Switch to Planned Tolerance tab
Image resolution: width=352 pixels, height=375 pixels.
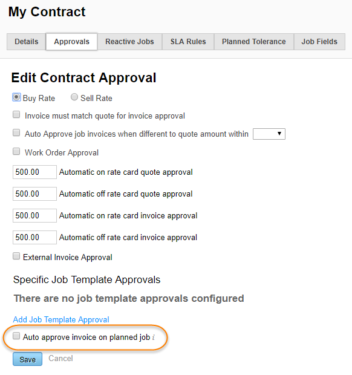tap(253, 42)
